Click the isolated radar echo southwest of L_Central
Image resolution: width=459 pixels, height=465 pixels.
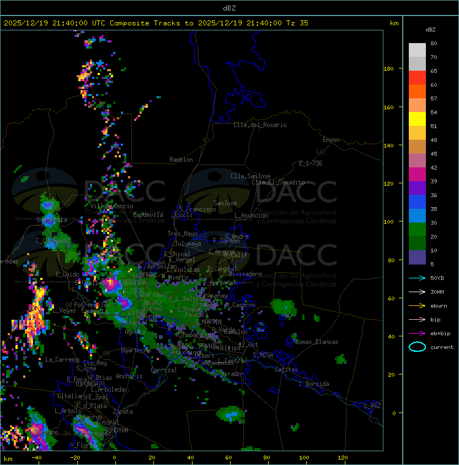click(x=231, y=414)
